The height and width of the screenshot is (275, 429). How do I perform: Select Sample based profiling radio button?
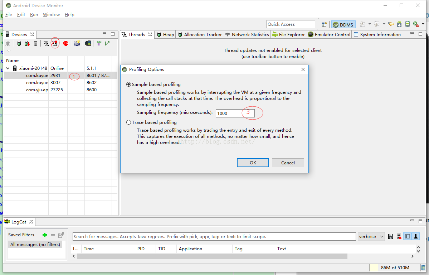click(x=128, y=85)
